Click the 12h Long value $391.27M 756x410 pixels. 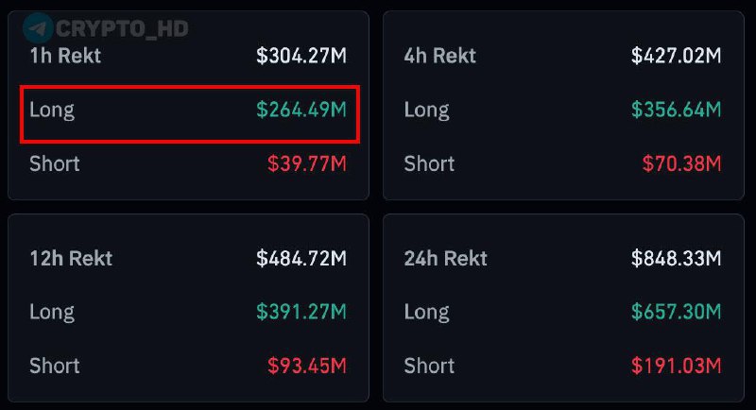tap(301, 312)
